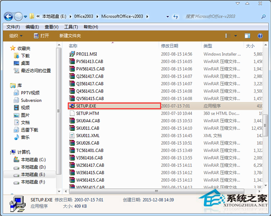Toggle the preview pane icon
The height and width of the screenshot is (216, 271).
[248, 36]
